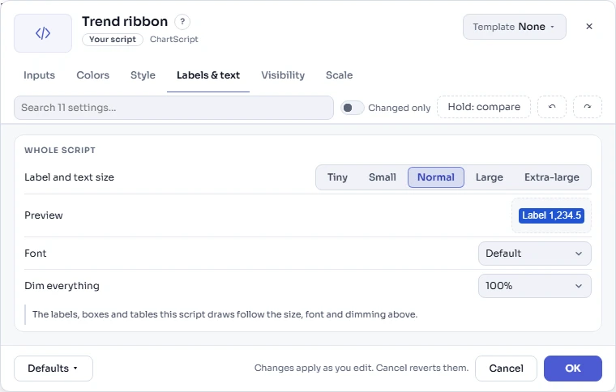Select Tiny label size
Viewport: 616px width, 392px height.
[x=337, y=177]
